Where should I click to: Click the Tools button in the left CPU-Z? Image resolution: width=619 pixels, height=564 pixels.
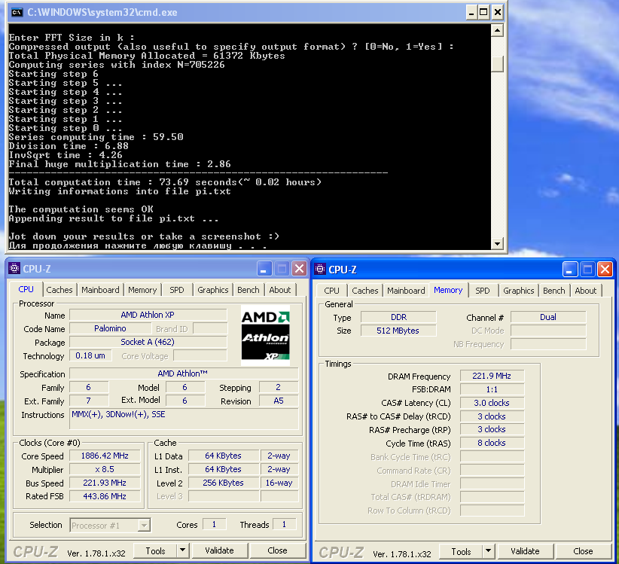156,550
